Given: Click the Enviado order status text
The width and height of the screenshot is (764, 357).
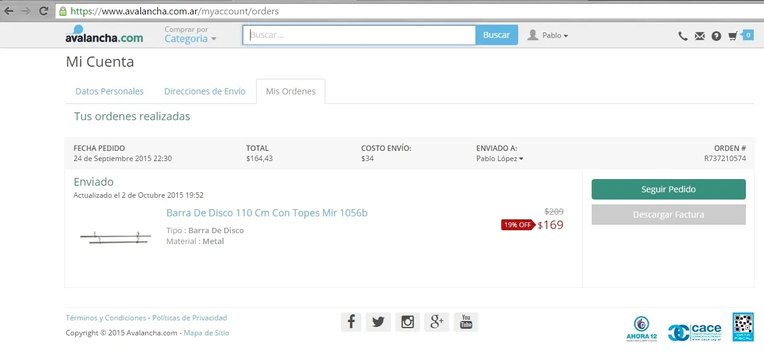Looking at the screenshot, I should pos(93,182).
